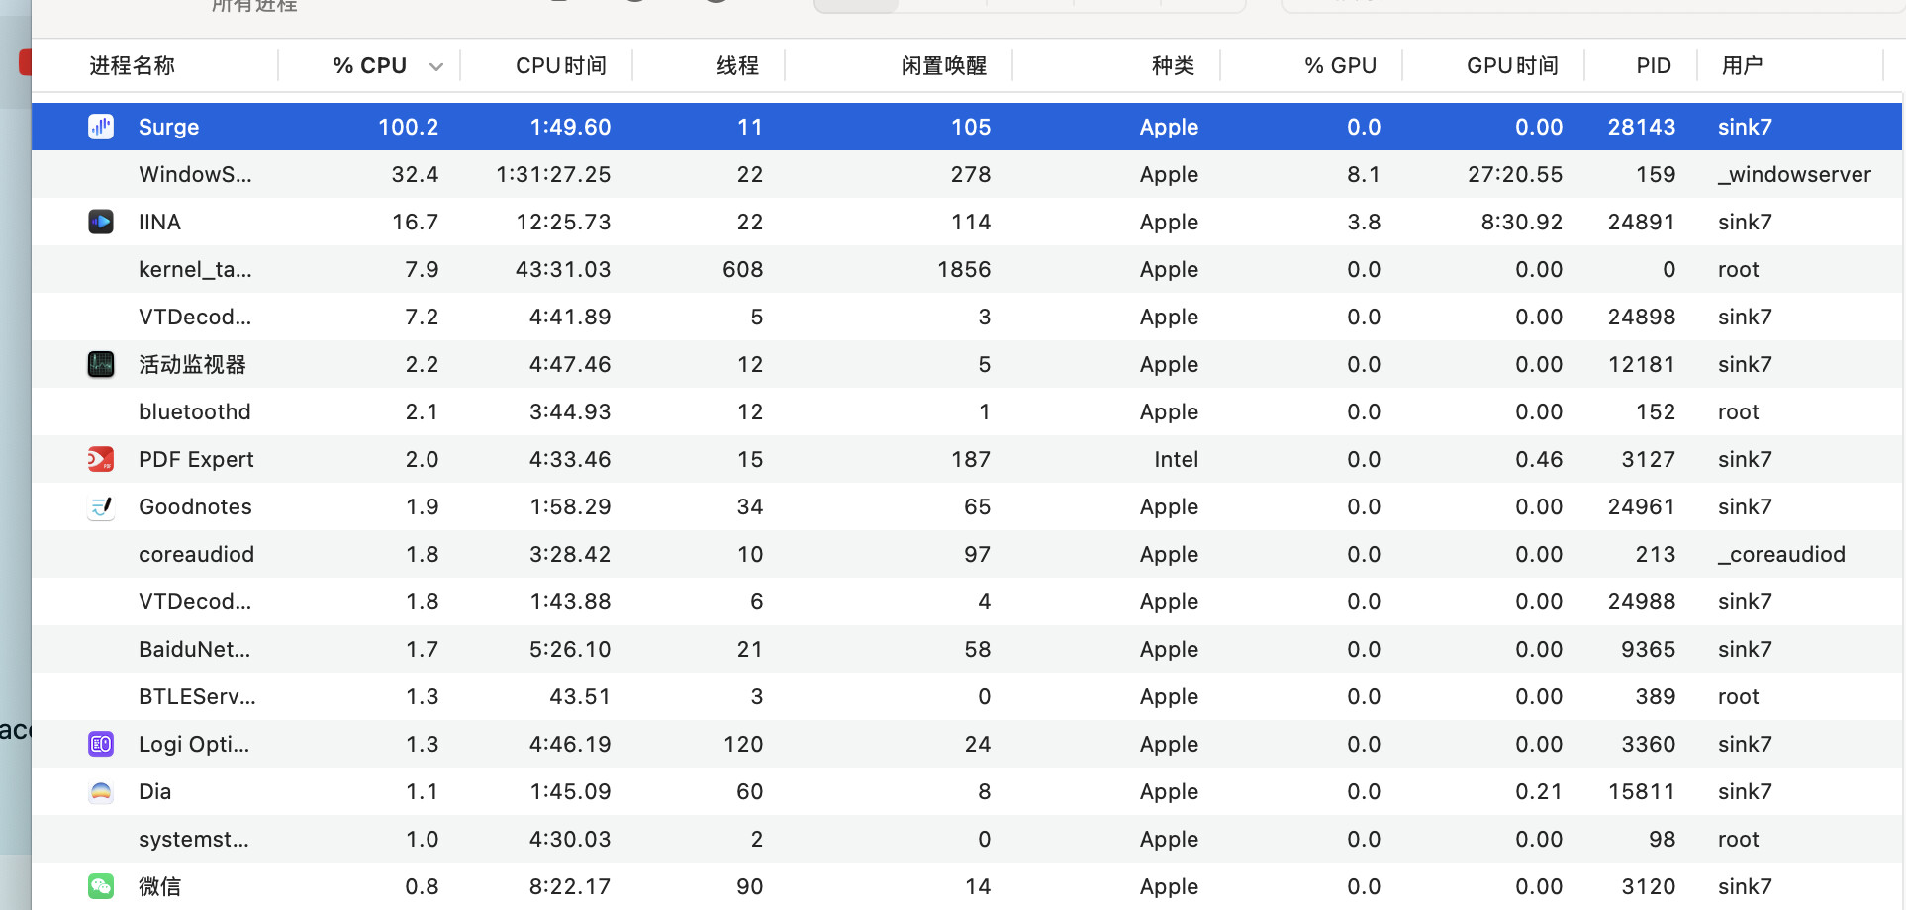Sort by the CPU时间 column header

click(560, 66)
